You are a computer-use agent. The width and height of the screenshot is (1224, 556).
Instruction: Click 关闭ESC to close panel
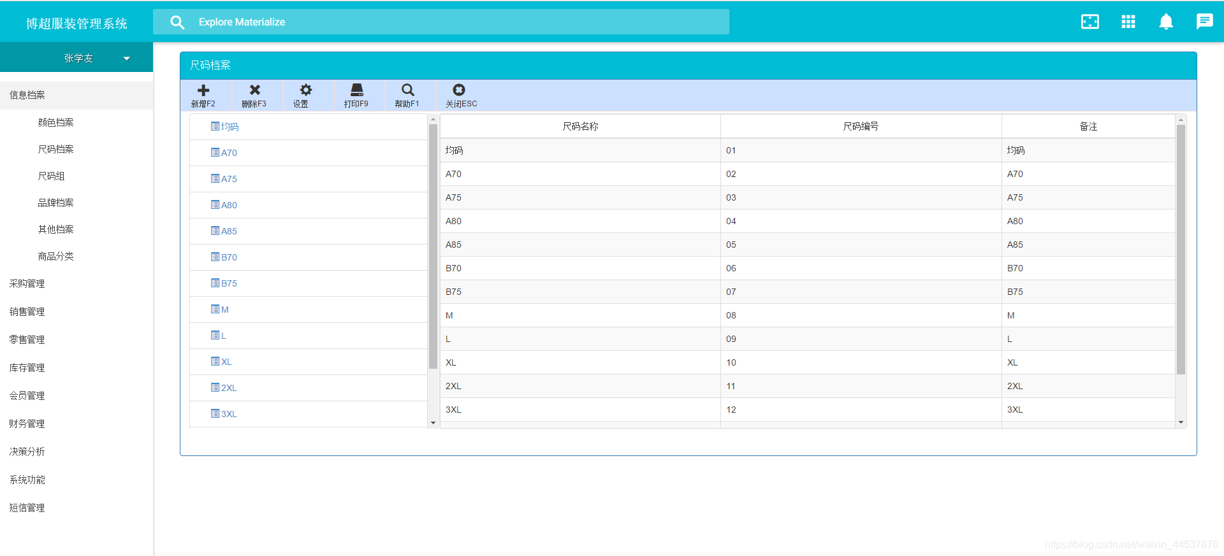pos(461,96)
